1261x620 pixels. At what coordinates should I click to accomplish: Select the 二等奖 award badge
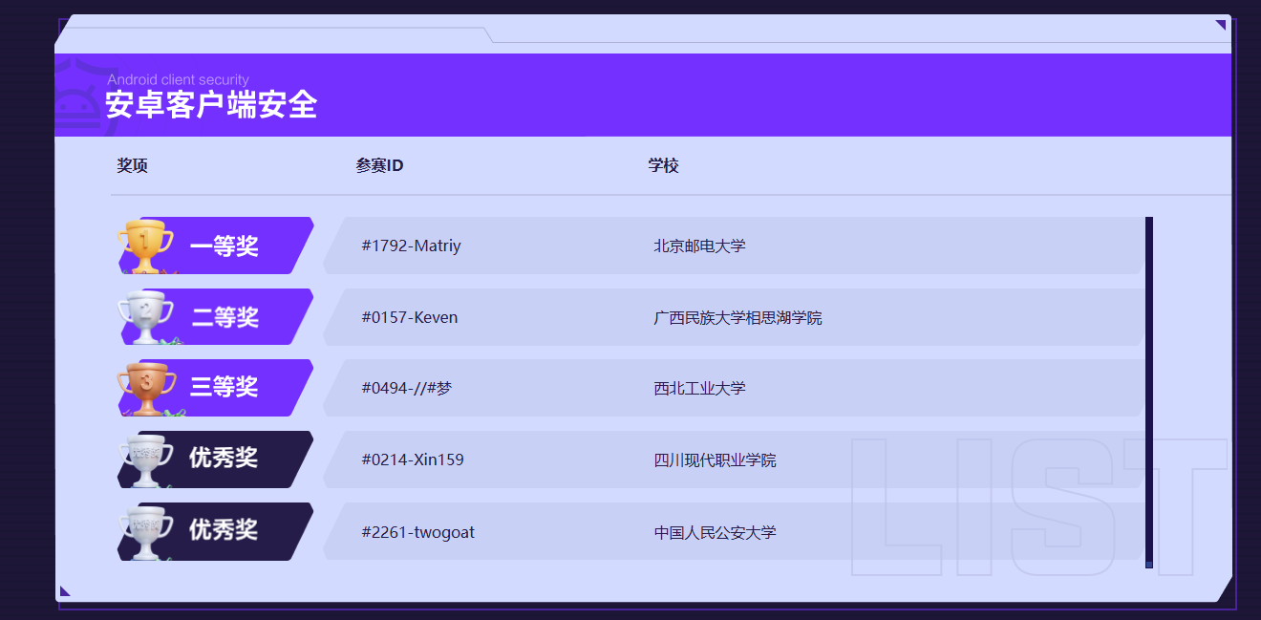pos(216,317)
